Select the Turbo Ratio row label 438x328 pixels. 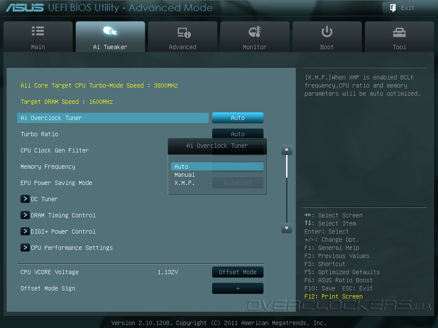click(39, 134)
